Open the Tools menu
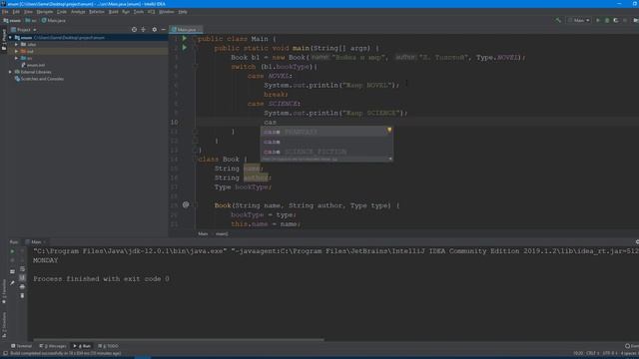The width and height of the screenshot is (639, 359). pyautogui.click(x=139, y=12)
